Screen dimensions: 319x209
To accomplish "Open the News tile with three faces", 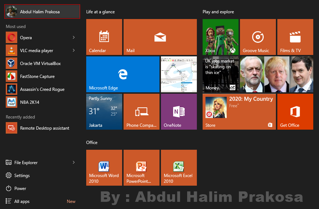I will (277, 74).
